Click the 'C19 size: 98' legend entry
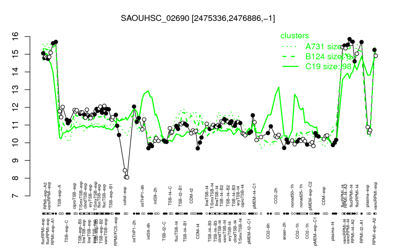This screenshot has height=249, width=399. pos(328,67)
